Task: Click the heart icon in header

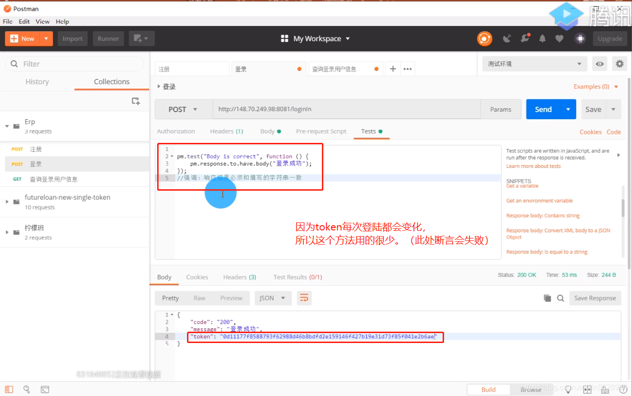Action: [560, 39]
